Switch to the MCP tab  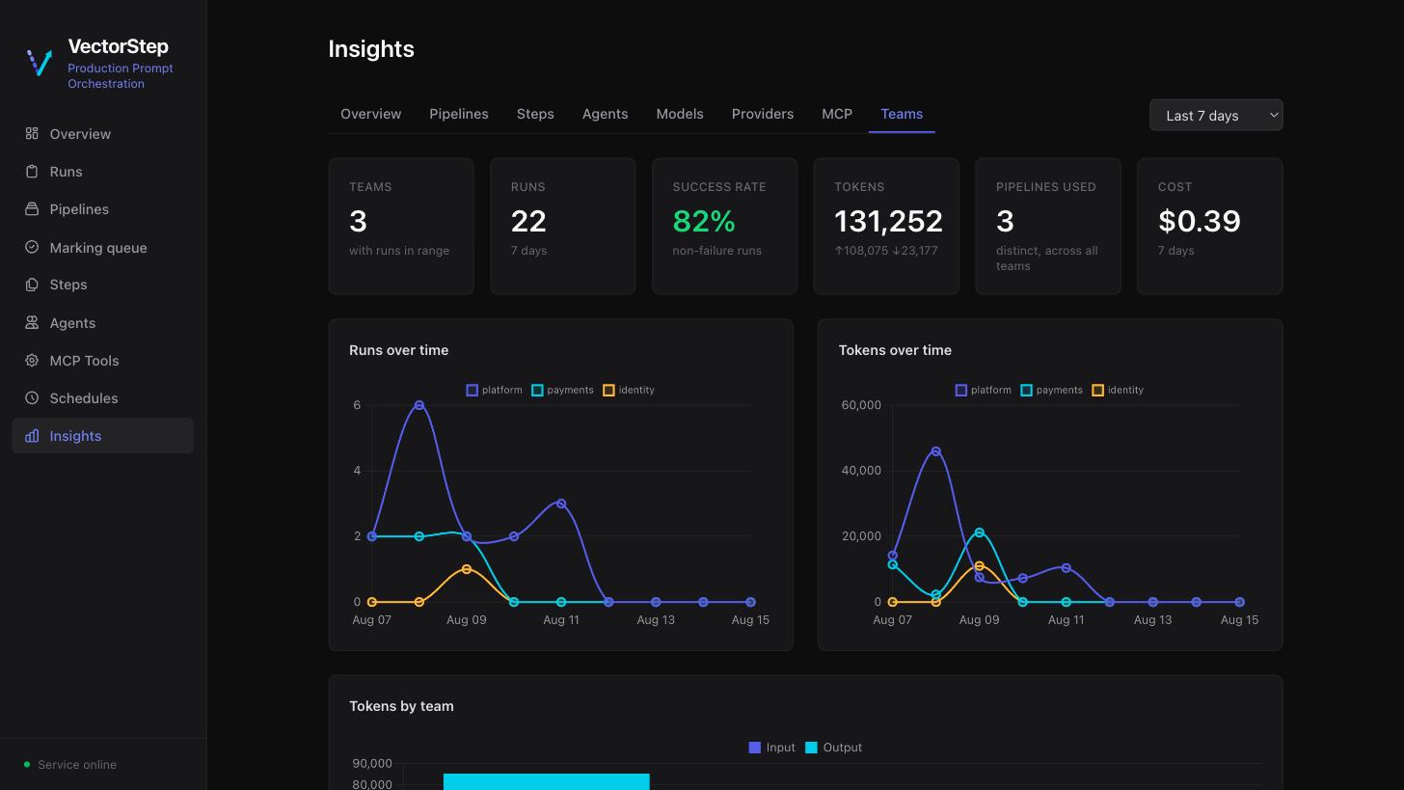[836, 114]
